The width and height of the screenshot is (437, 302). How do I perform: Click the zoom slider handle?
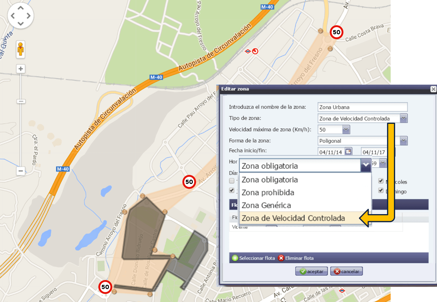21,101
